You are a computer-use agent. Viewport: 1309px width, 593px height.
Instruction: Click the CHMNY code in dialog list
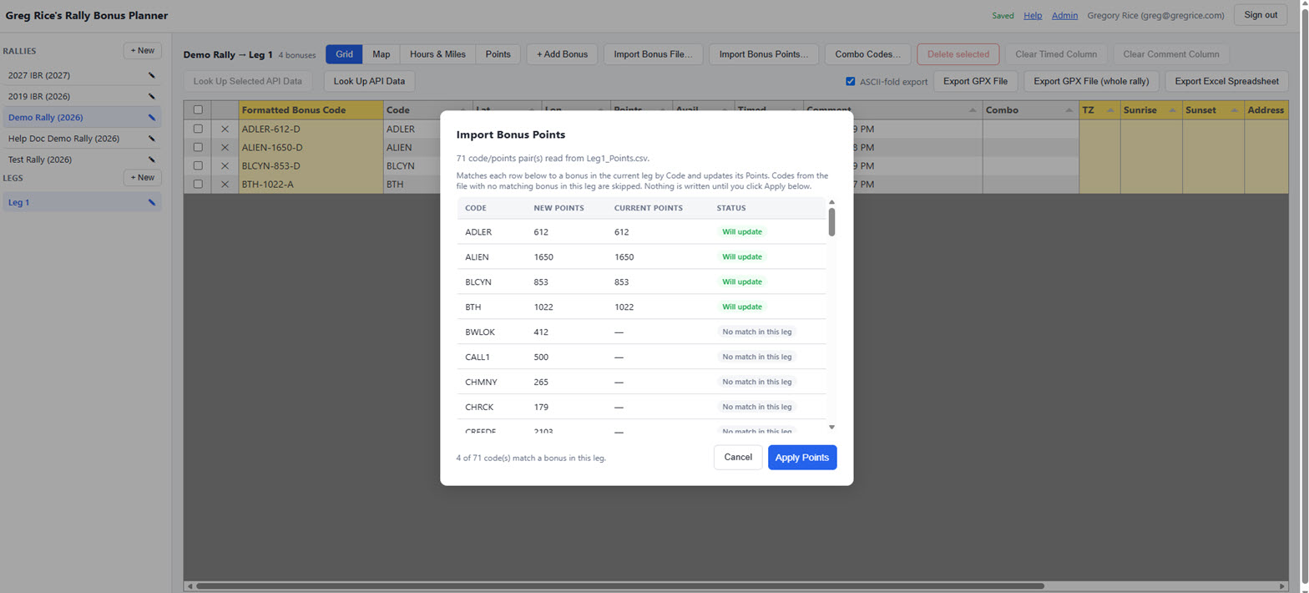[481, 382]
